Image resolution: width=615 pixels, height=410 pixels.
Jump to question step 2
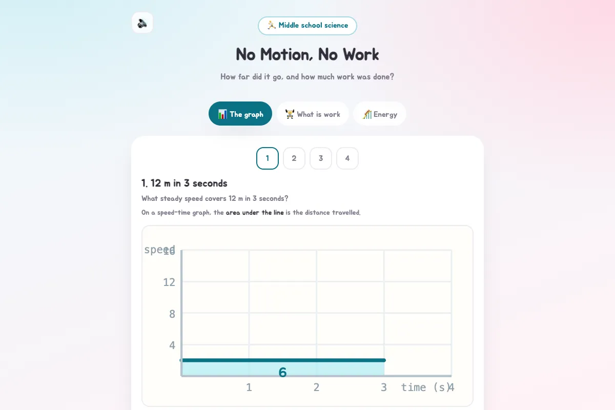click(x=294, y=158)
